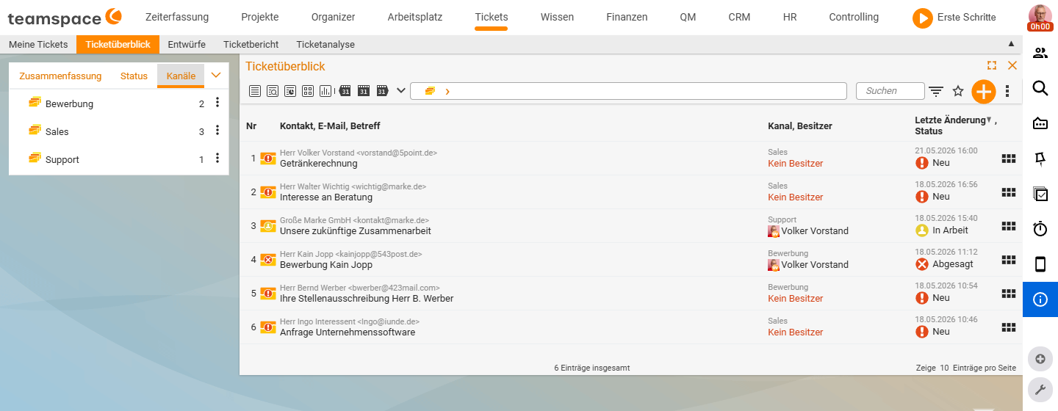Screen dimensions: 1058x411
Task: Open the filter icon beside search
Action: click(x=936, y=92)
